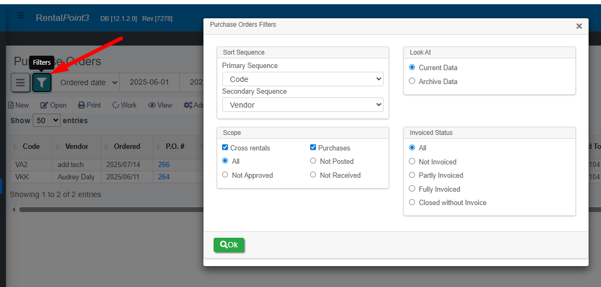Image resolution: width=601 pixels, height=287 pixels.
Task: Click the funnel Filters icon
Action: click(x=42, y=82)
